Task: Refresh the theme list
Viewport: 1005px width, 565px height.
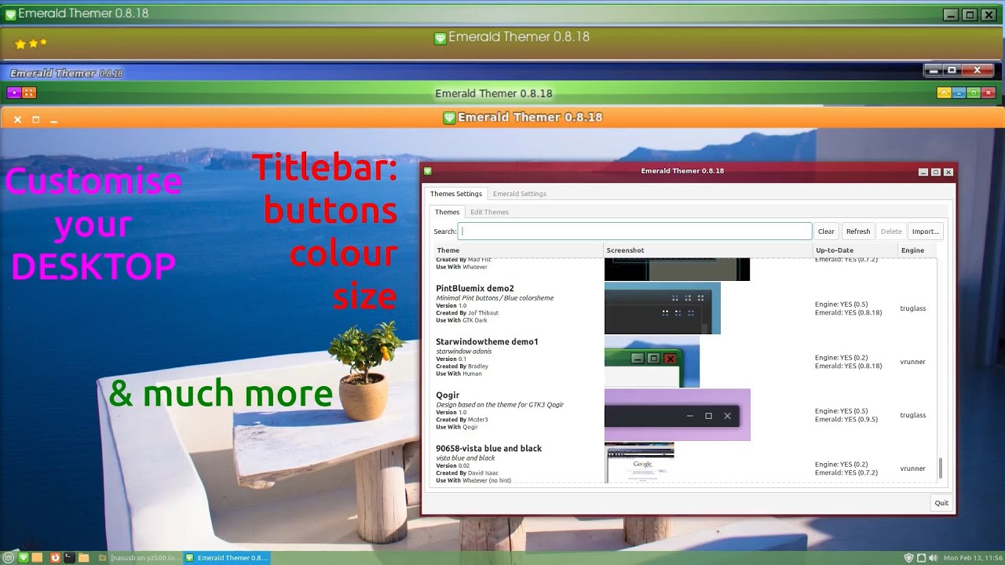Action: click(858, 231)
